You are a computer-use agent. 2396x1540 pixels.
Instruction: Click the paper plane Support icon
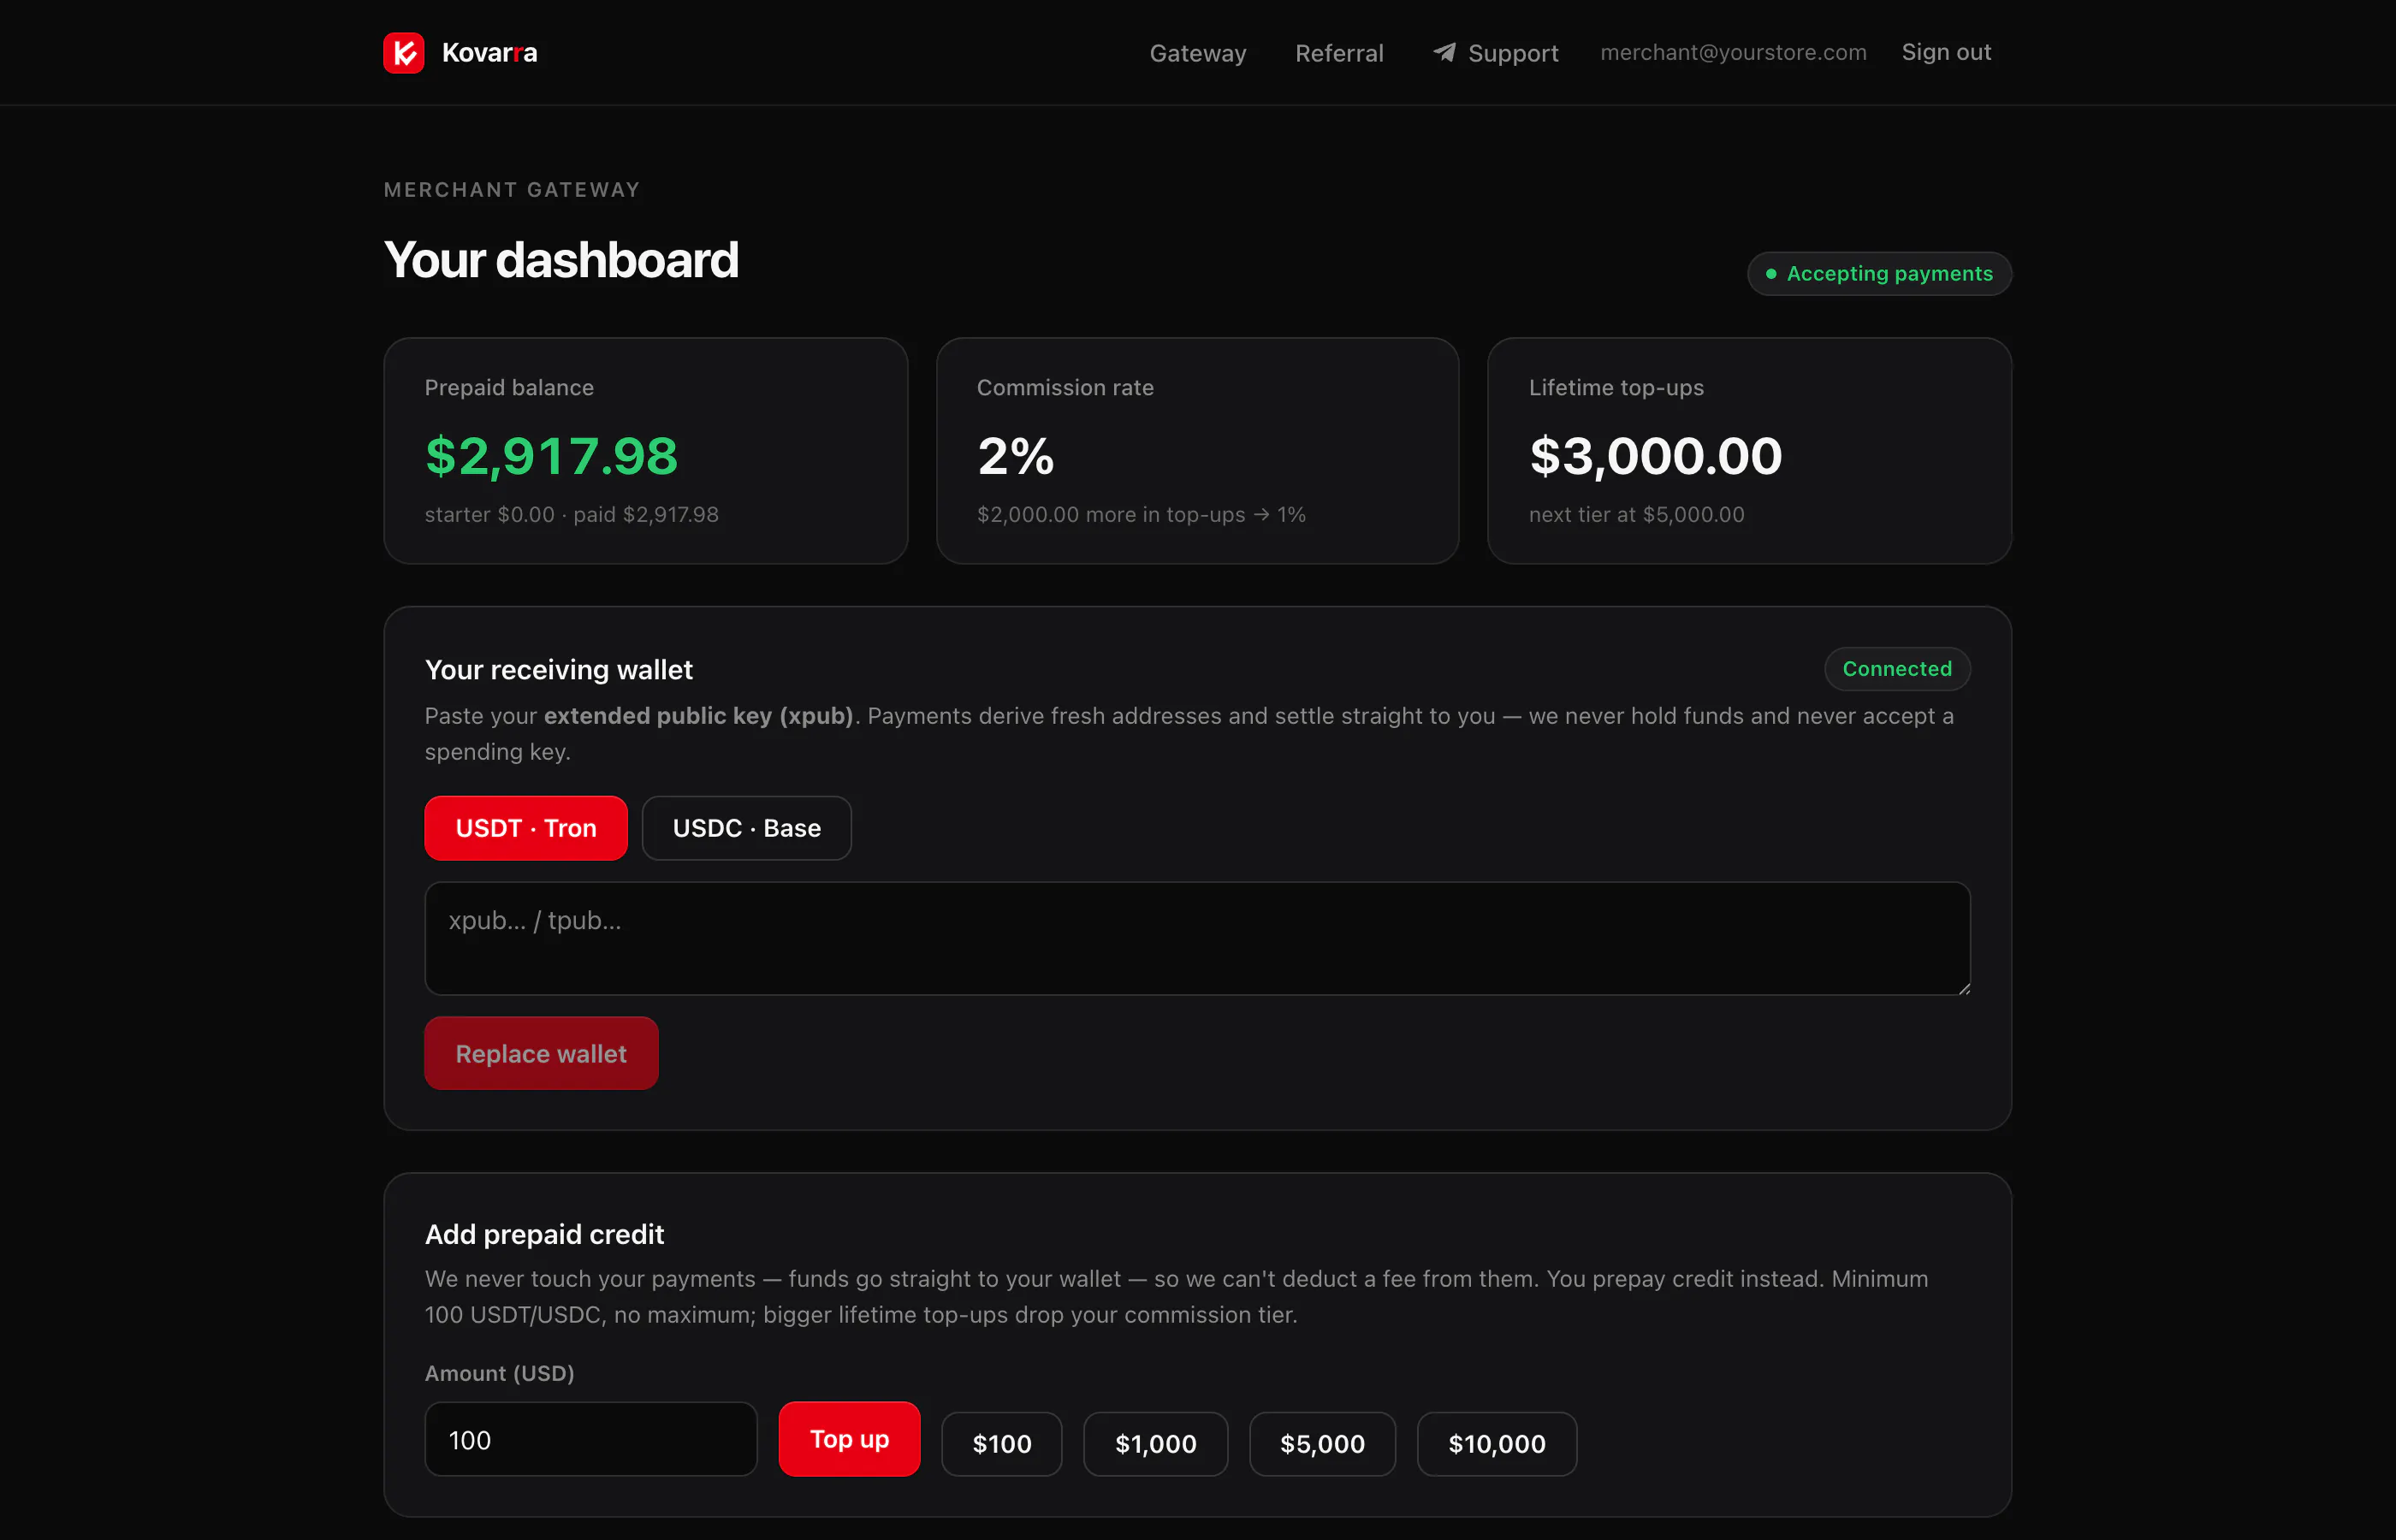tap(1444, 52)
